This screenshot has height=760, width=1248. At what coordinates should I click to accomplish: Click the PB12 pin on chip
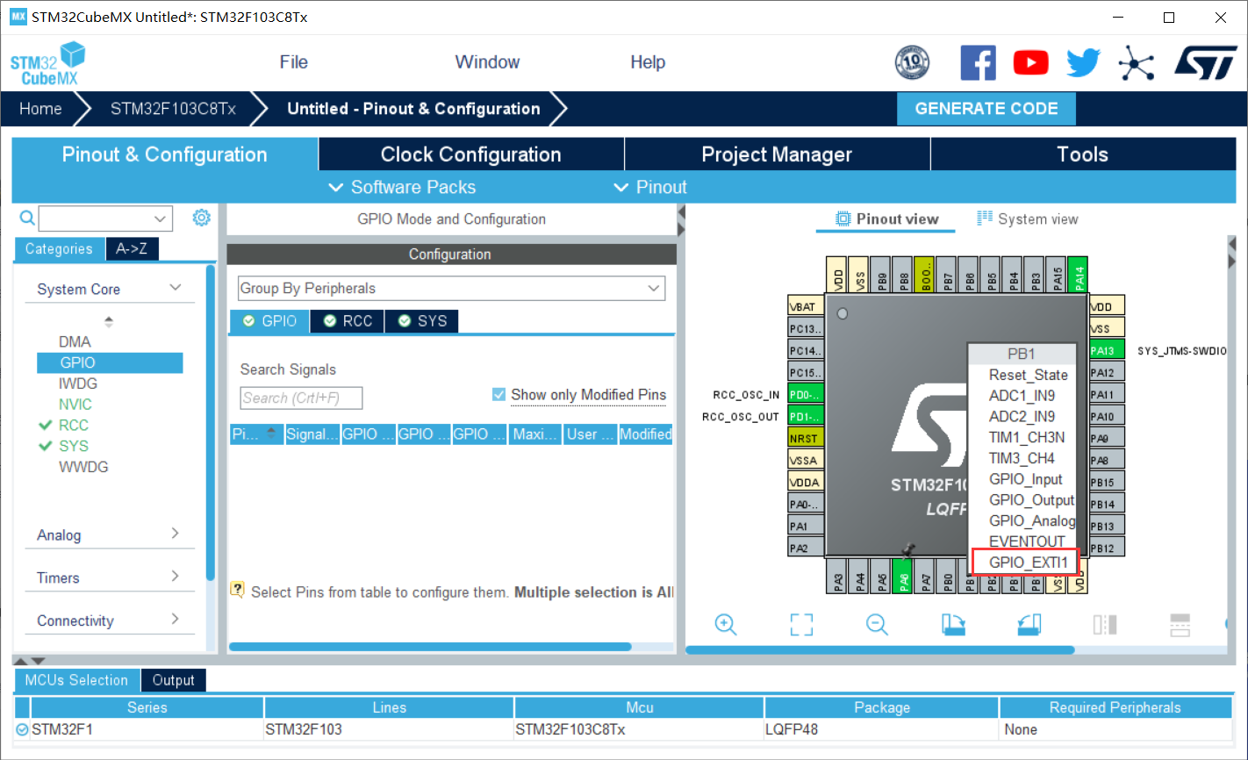(1107, 548)
